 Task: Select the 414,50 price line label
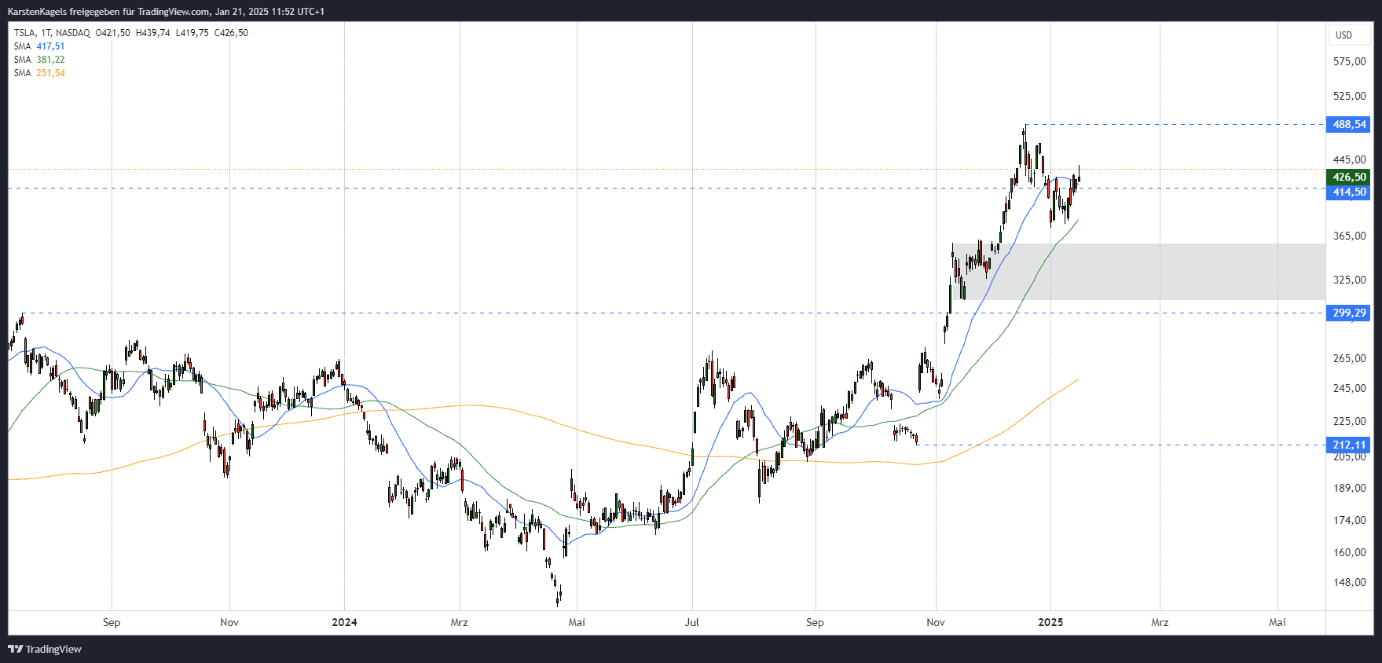tap(1348, 192)
